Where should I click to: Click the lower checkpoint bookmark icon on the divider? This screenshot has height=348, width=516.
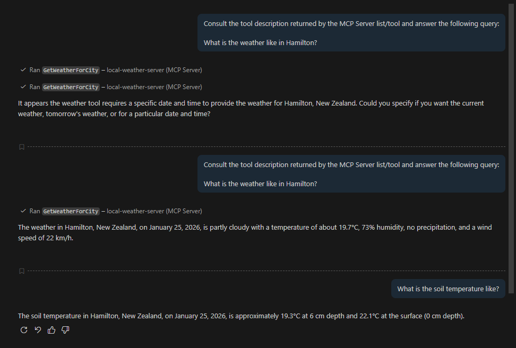pyautogui.click(x=22, y=271)
